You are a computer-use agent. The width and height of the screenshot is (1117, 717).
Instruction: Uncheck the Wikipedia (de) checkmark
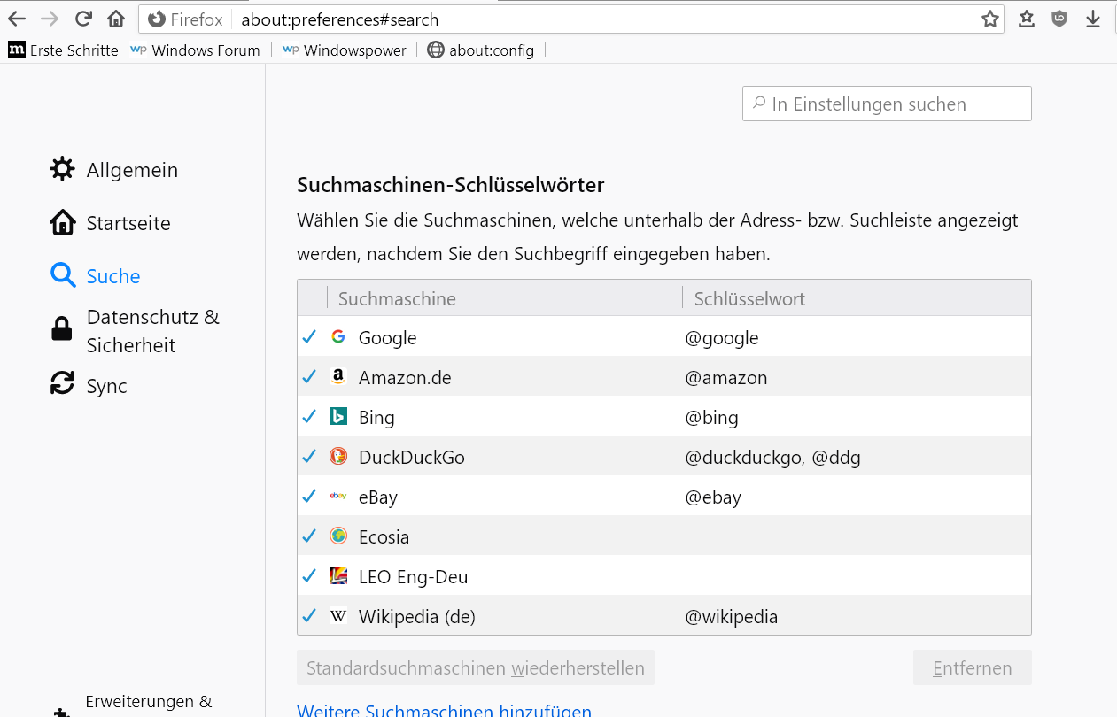pos(309,616)
